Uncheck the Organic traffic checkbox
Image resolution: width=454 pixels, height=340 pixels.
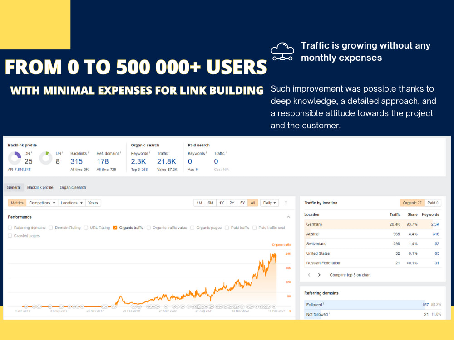coord(115,228)
